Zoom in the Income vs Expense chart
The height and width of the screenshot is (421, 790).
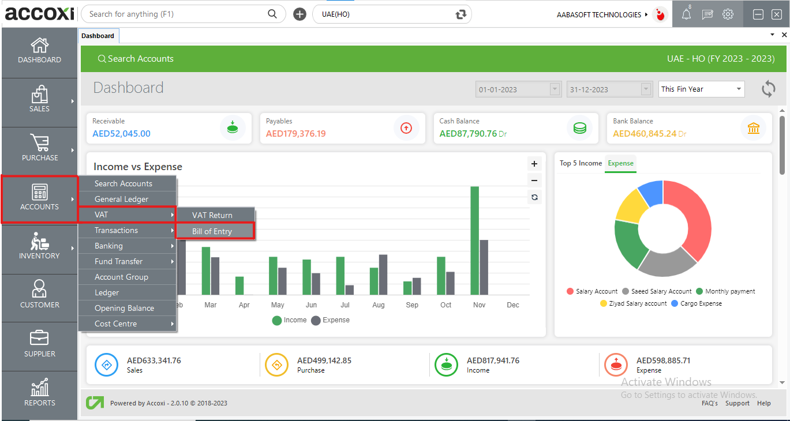(x=534, y=164)
